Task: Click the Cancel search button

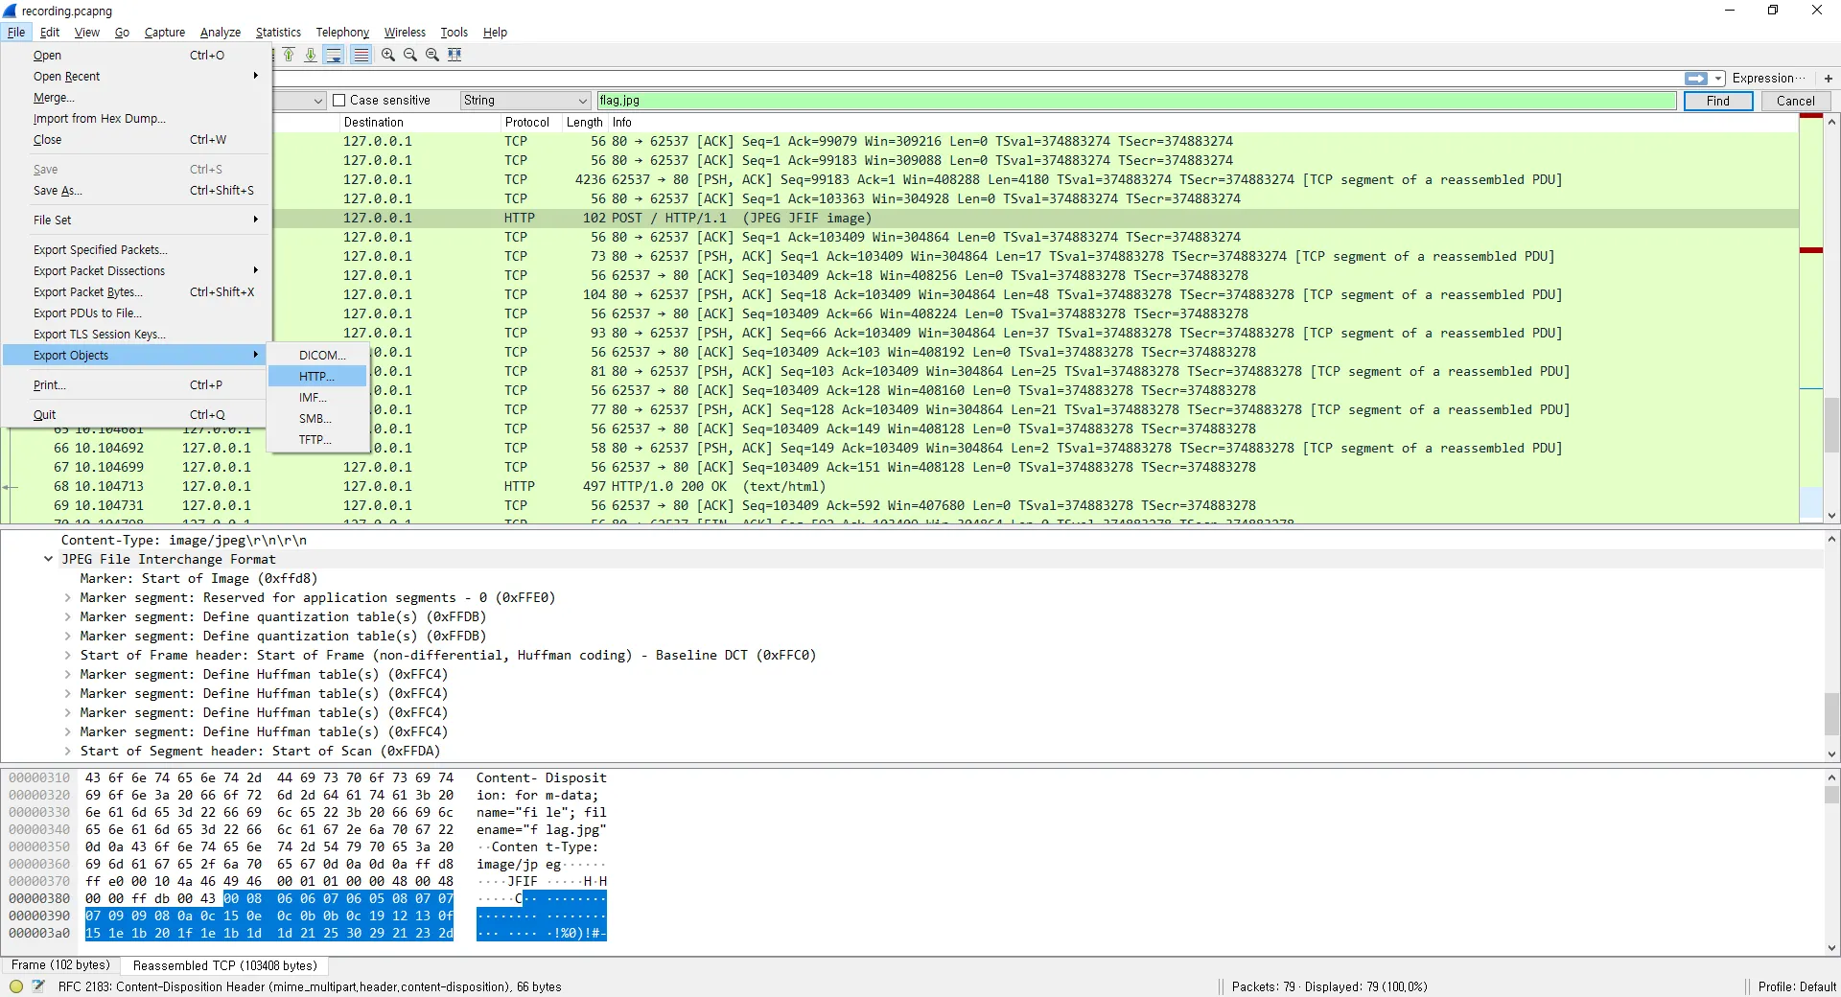Action: coord(1795,101)
